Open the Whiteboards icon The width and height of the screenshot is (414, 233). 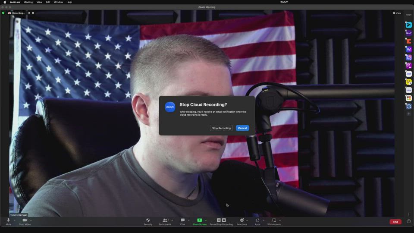(274, 220)
